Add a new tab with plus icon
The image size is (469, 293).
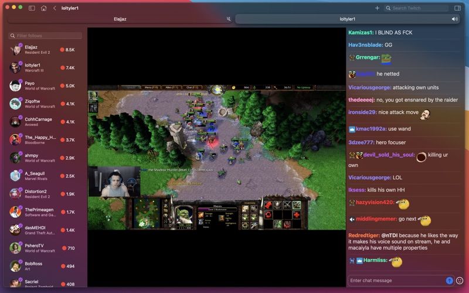click(377, 8)
